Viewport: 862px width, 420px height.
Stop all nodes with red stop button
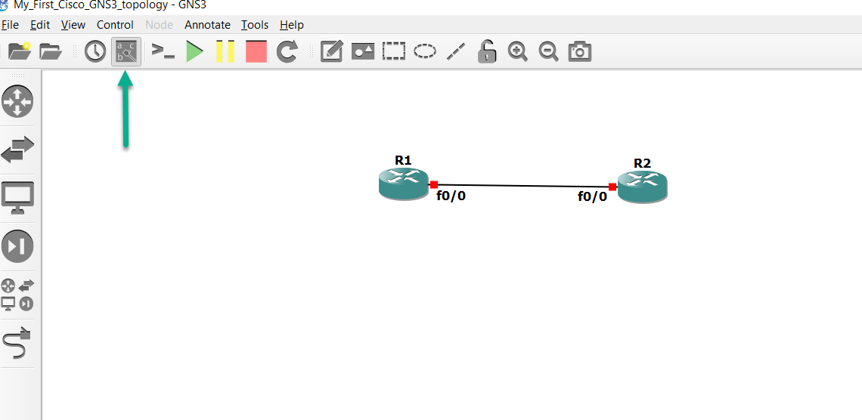click(256, 51)
